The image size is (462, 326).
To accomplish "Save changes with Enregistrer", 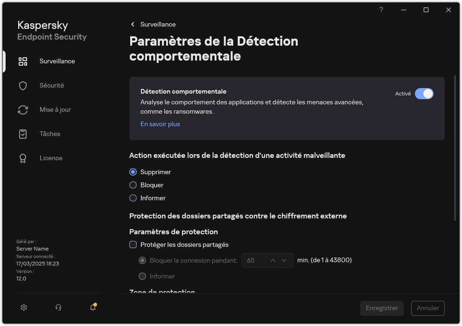I will click(382, 308).
